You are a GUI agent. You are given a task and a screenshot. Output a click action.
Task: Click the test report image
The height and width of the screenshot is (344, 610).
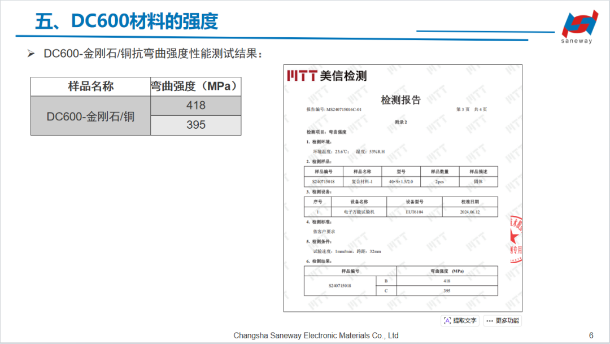pos(403,188)
